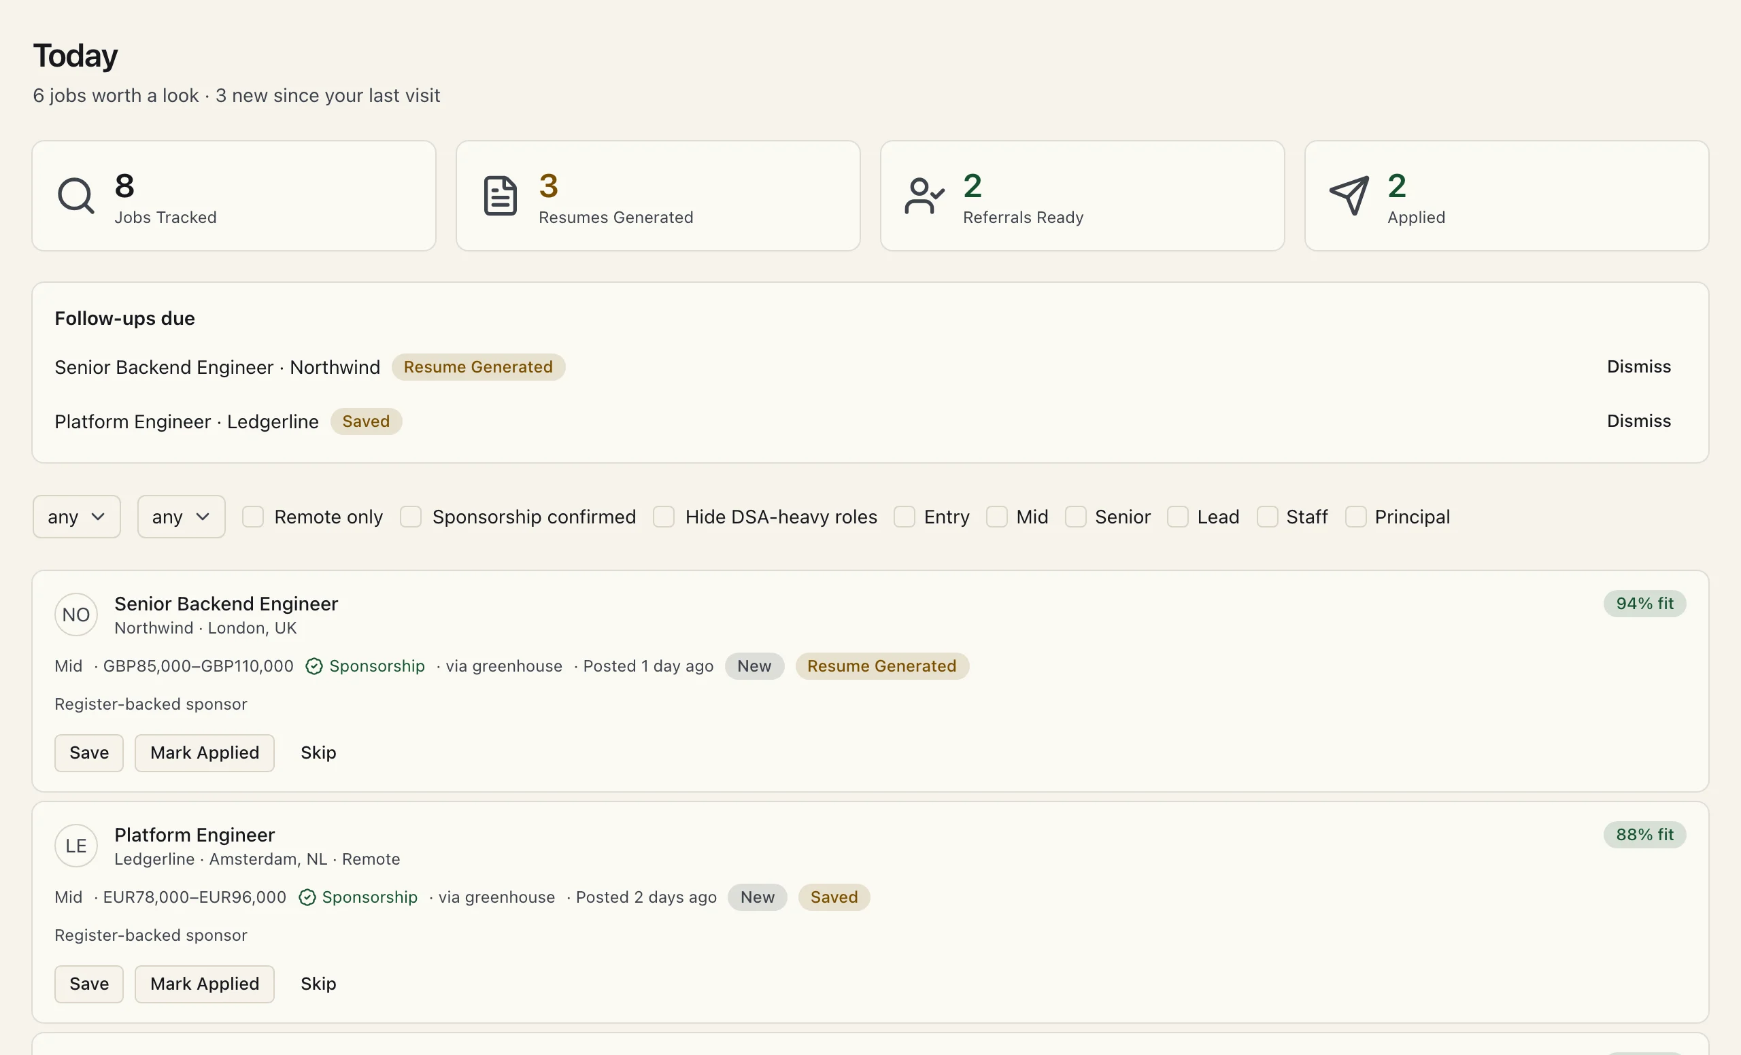This screenshot has width=1741, height=1055.
Task: Click 'Ledgerline · Amsterdam, NL · Remote' text
Action: click(x=257, y=859)
